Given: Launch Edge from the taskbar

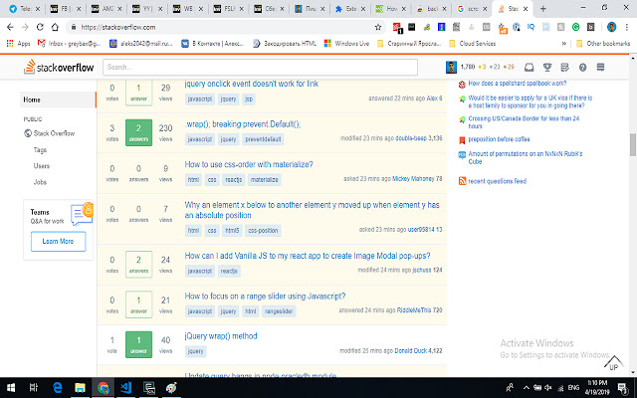Looking at the screenshot, I should coord(58,388).
